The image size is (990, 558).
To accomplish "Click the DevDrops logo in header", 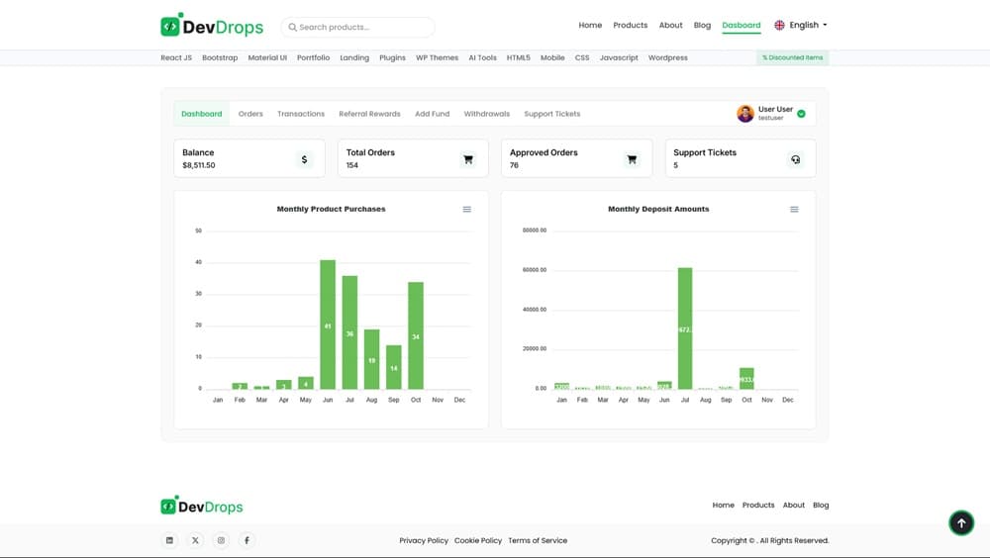I will pos(212,27).
